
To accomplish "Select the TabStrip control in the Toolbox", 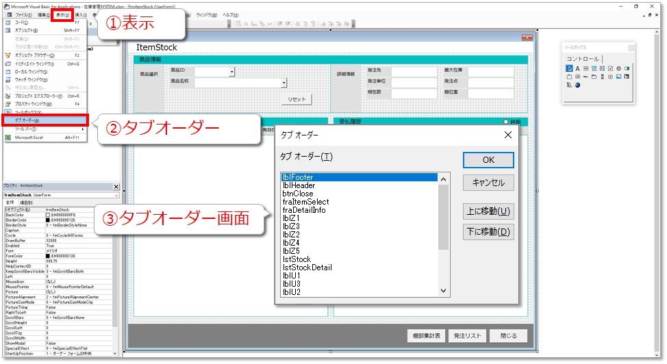I will pos(586,77).
